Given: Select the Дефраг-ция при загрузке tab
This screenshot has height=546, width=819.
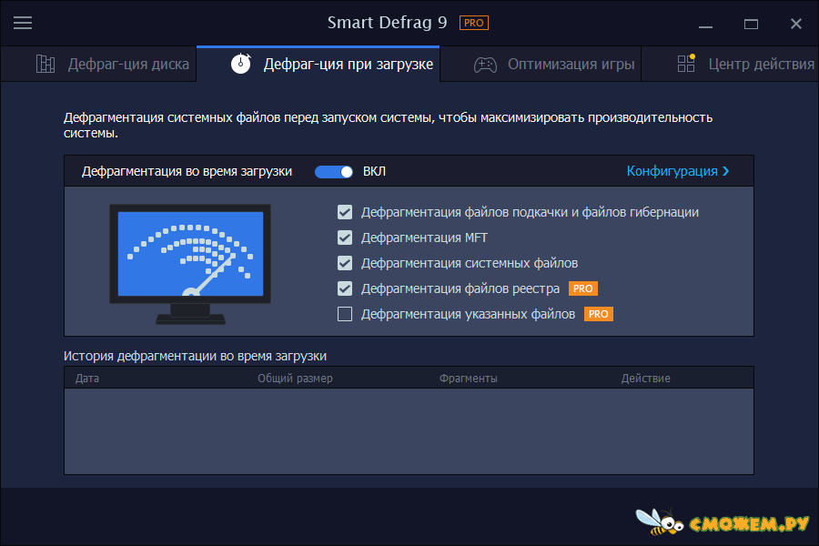Looking at the screenshot, I should click(x=318, y=64).
